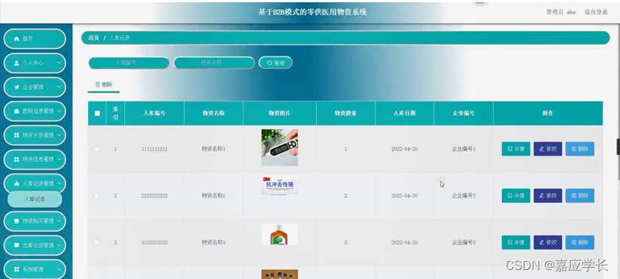Click the thermometer image in row 1
620x279 pixels.
280,147
